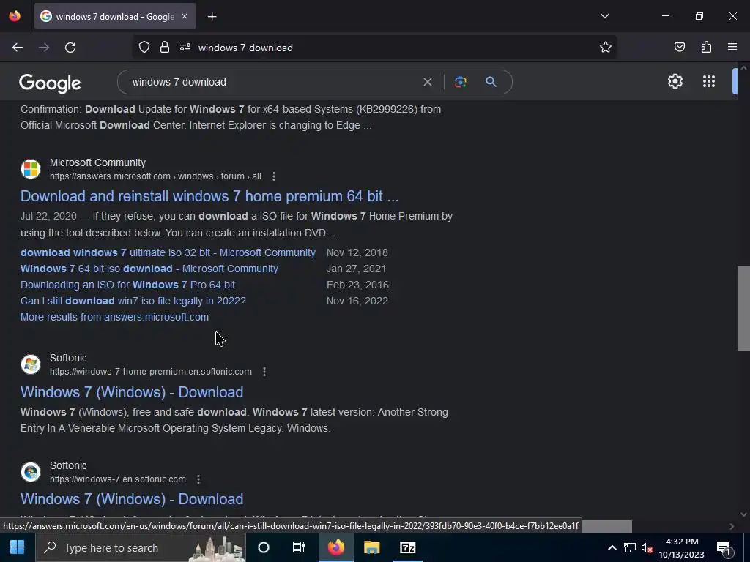Screen dimensions: 750x562
Task: Open the tracking protection shield icon
Action: pos(144,48)
